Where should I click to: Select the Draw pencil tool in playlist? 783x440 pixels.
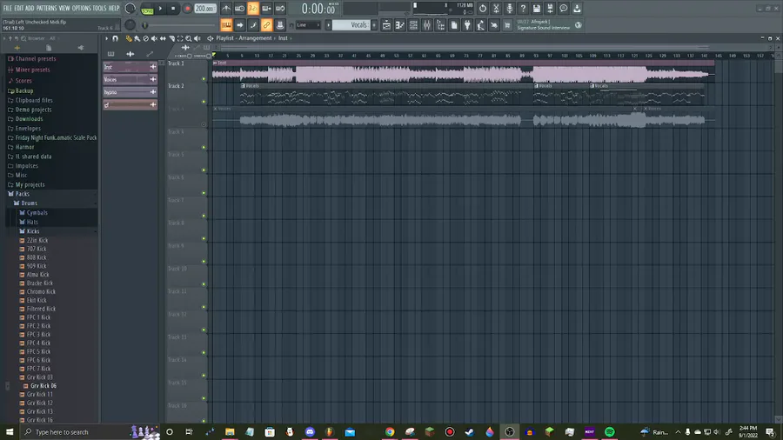[x=129, y=38]
